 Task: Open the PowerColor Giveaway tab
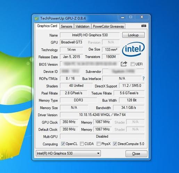coord(108,26)
